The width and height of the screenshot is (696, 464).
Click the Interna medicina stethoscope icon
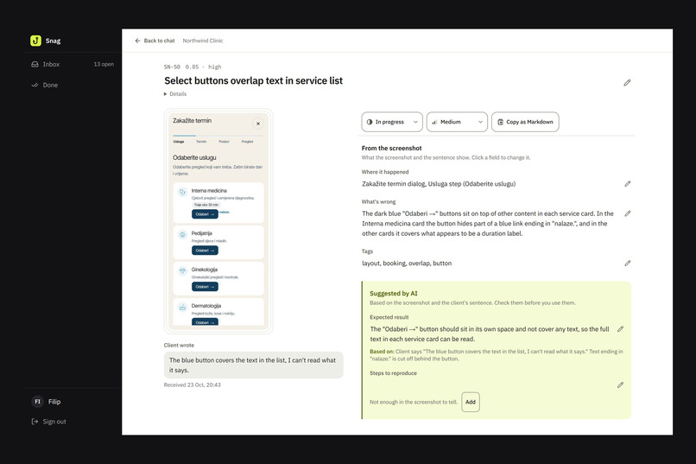[x=182, y=192]
